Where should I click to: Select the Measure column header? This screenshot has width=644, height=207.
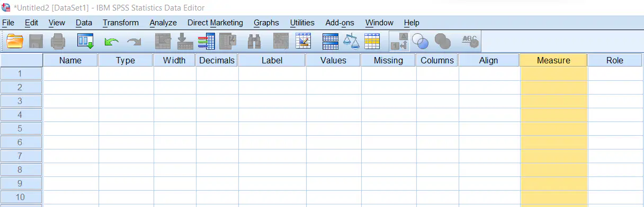pyautogui.click(x=553, y=60)
